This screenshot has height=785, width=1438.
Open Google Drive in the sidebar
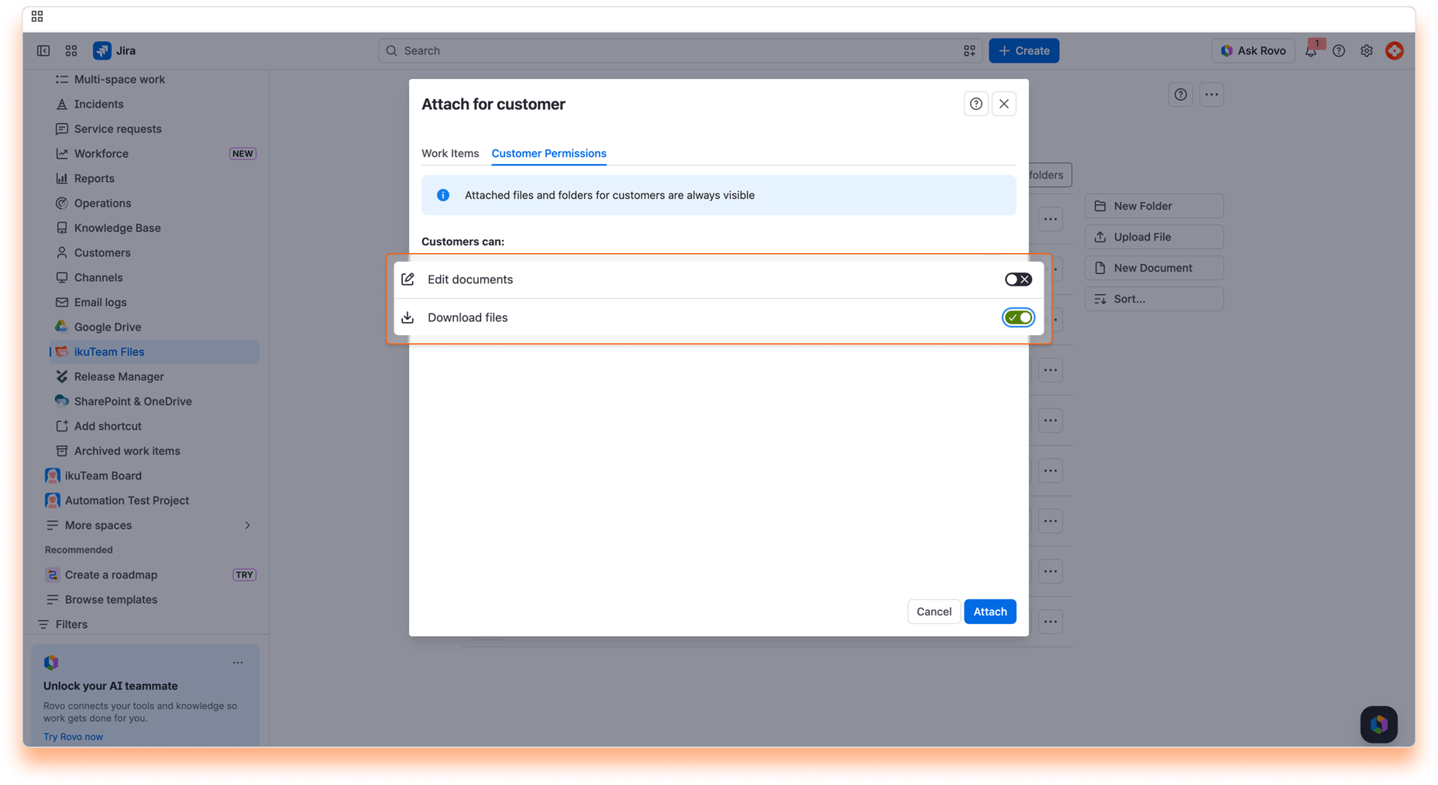click(x=155, y=327)
